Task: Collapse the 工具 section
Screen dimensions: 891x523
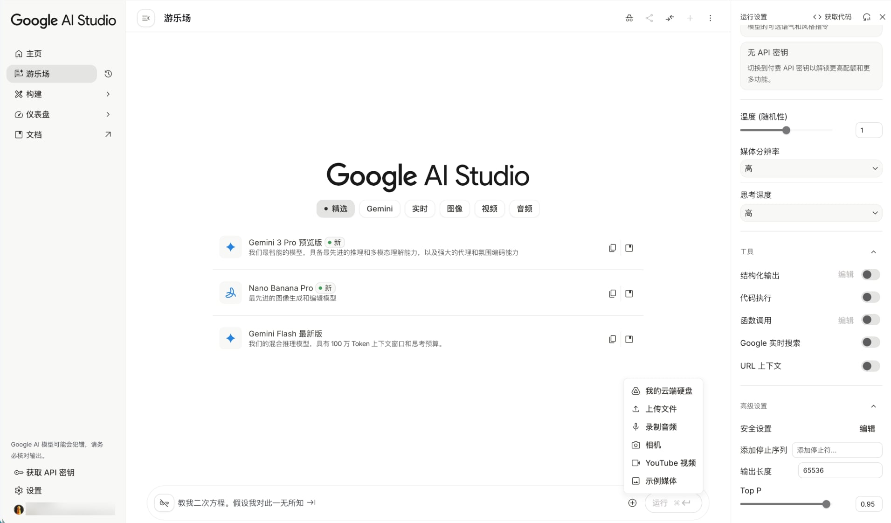Action: coord(874,251)
